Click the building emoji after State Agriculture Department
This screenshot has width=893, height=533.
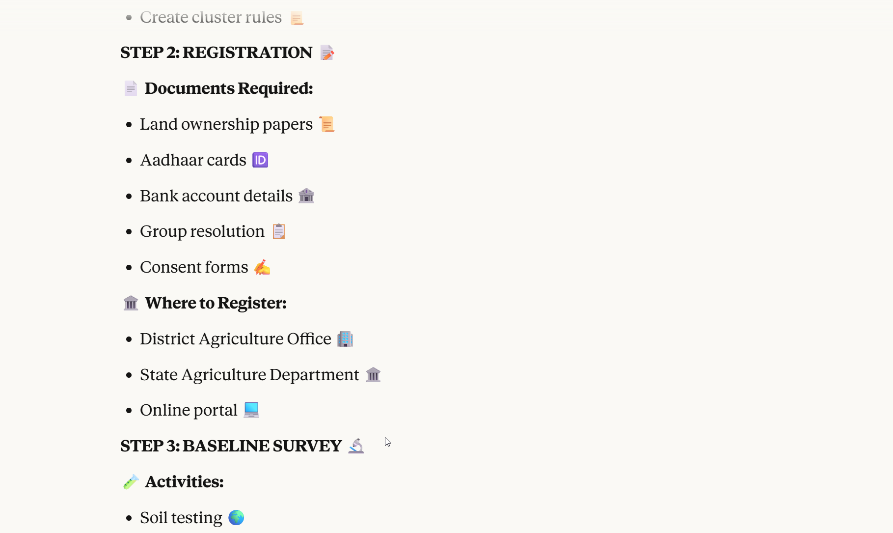tap(373, 375)
